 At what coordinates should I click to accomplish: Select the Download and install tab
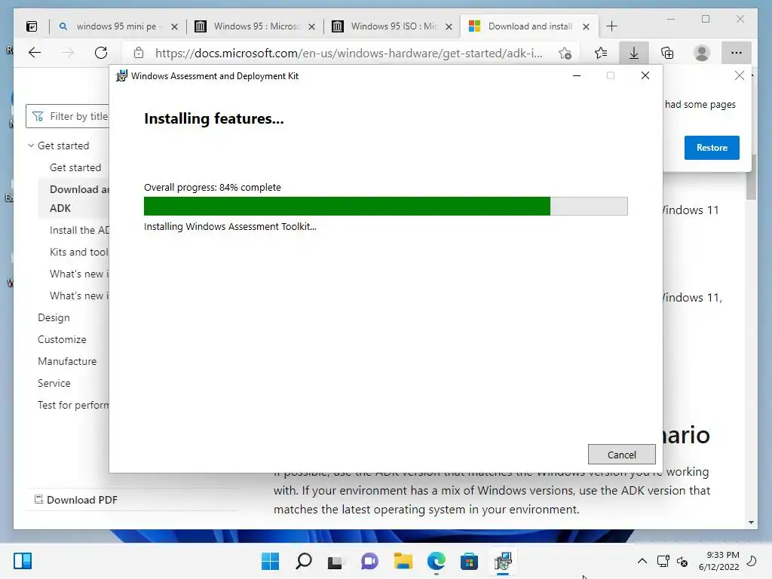pos(529,26)
